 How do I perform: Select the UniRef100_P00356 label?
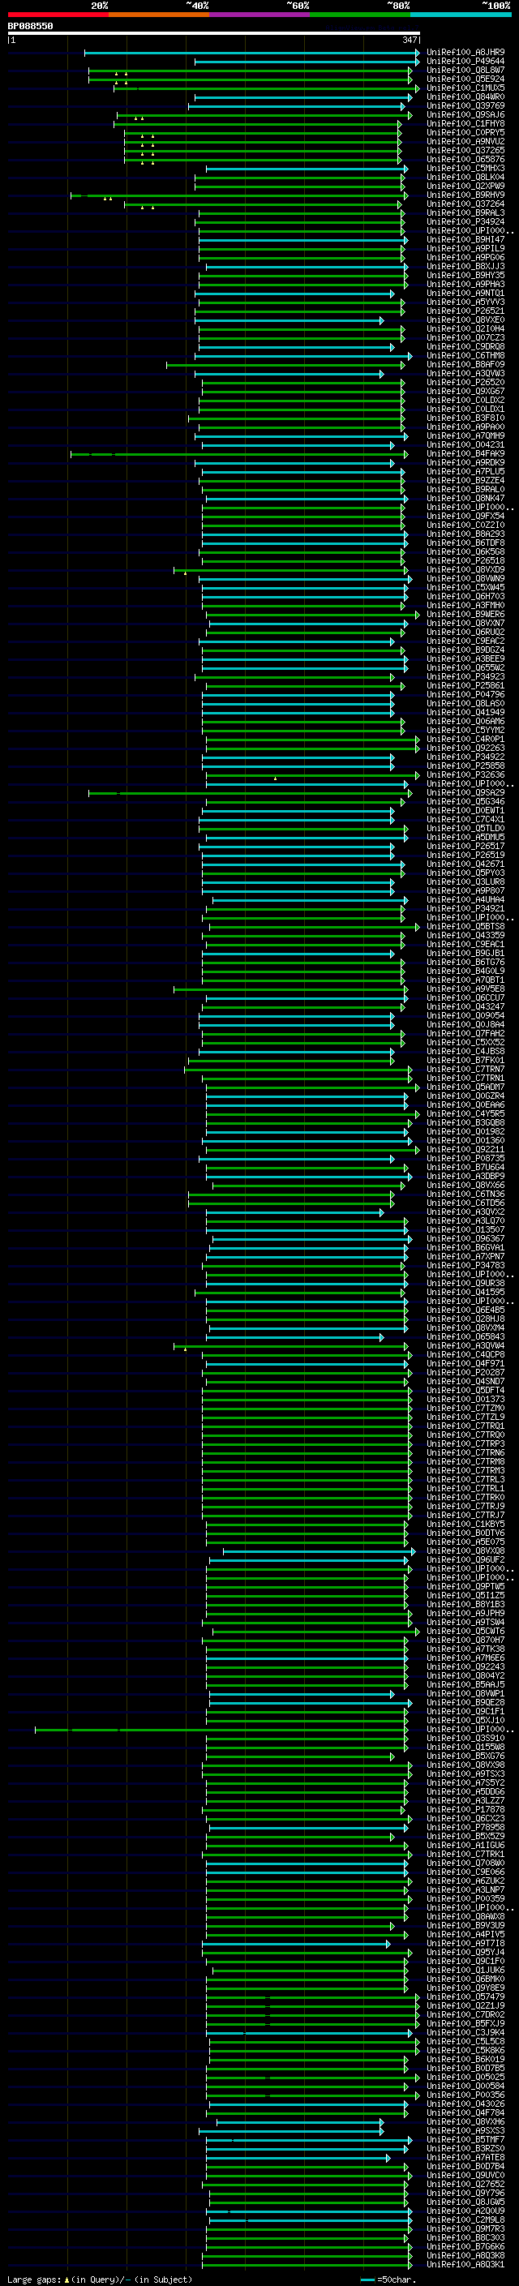(465, 2095)
